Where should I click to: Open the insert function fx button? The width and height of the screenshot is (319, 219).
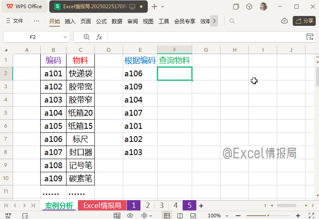(x=99, y=37)
